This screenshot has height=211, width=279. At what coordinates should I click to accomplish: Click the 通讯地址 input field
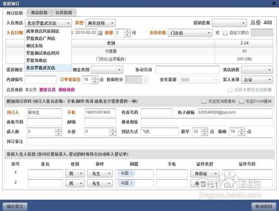click(x=206, y=122)
